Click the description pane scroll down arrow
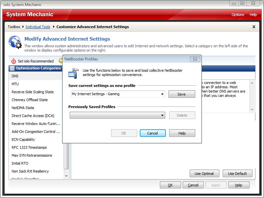 coord(252,110)
